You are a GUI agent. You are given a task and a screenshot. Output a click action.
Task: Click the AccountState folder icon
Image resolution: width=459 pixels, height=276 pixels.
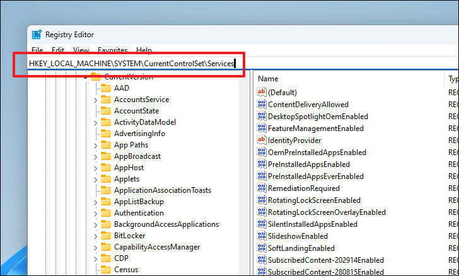point(106,111)
